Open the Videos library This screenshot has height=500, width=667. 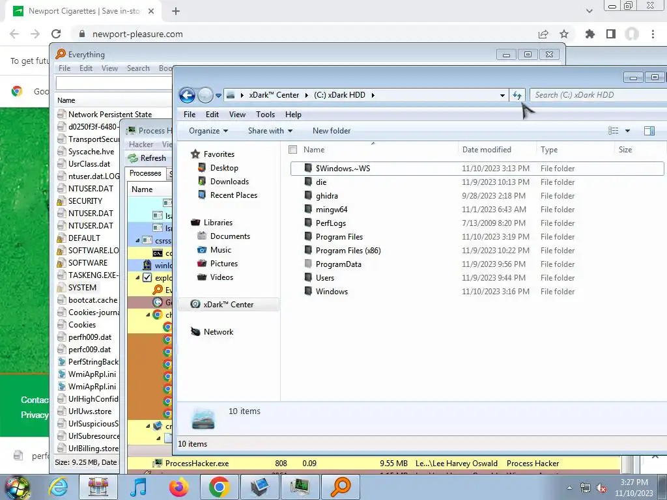click(x=221, y=277)
